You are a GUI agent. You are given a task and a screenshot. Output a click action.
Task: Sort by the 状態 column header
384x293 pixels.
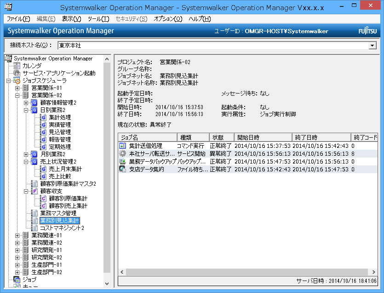(222, 137)
